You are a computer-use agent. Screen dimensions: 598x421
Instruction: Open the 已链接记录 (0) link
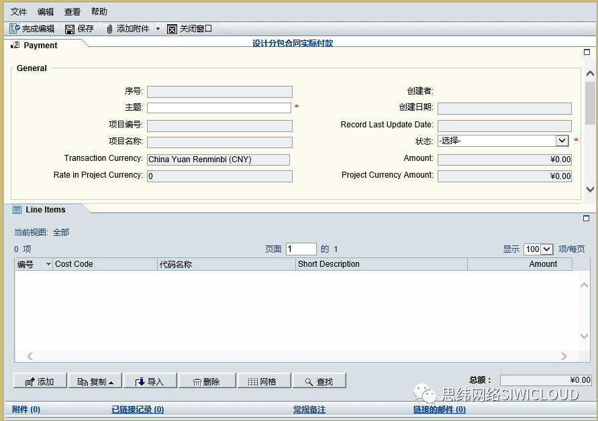click(138, 410)
